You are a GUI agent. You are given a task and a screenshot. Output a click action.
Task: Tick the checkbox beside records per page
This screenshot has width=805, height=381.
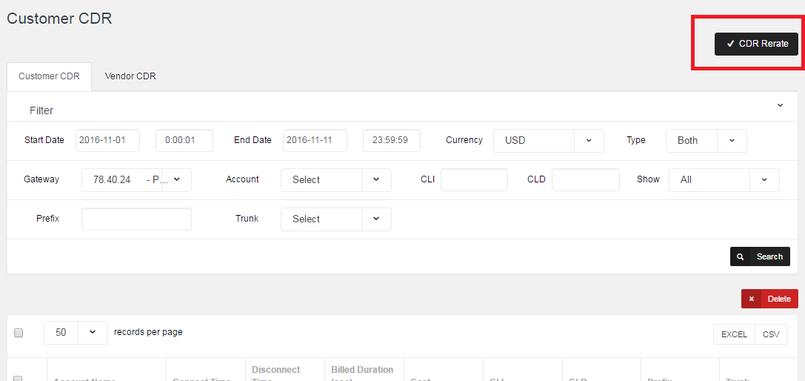point(19,333)
